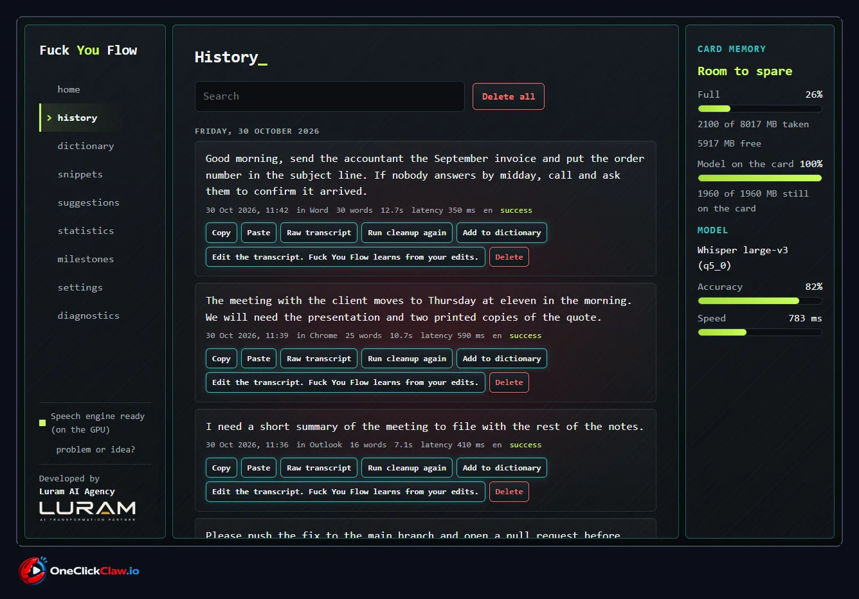Open milestones in the sidebar

coord(86,259)
